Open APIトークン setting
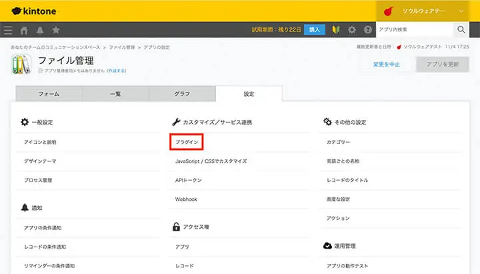480x274 pixels. 188,180
